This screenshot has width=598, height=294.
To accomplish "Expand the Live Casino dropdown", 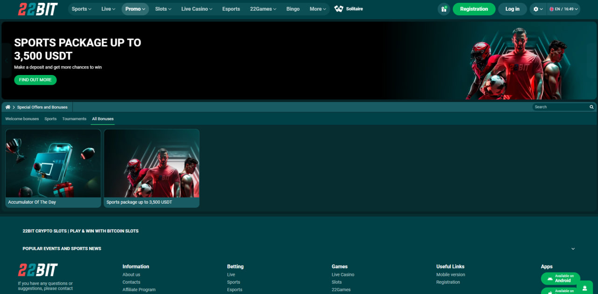I will pyautogui.click(x=197, y=9).
